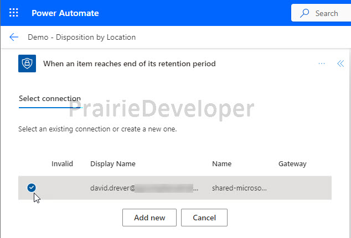Open the app launcher waffle icon
The image size is (351, 238).
[x=14, y=13]
